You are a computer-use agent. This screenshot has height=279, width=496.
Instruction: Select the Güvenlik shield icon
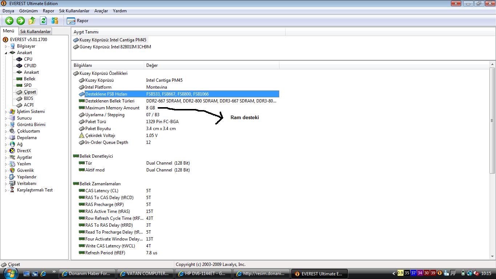point(12,170)
